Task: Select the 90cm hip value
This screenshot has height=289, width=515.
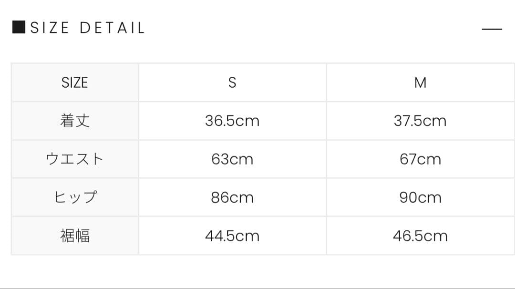Action: coord(420,197)
